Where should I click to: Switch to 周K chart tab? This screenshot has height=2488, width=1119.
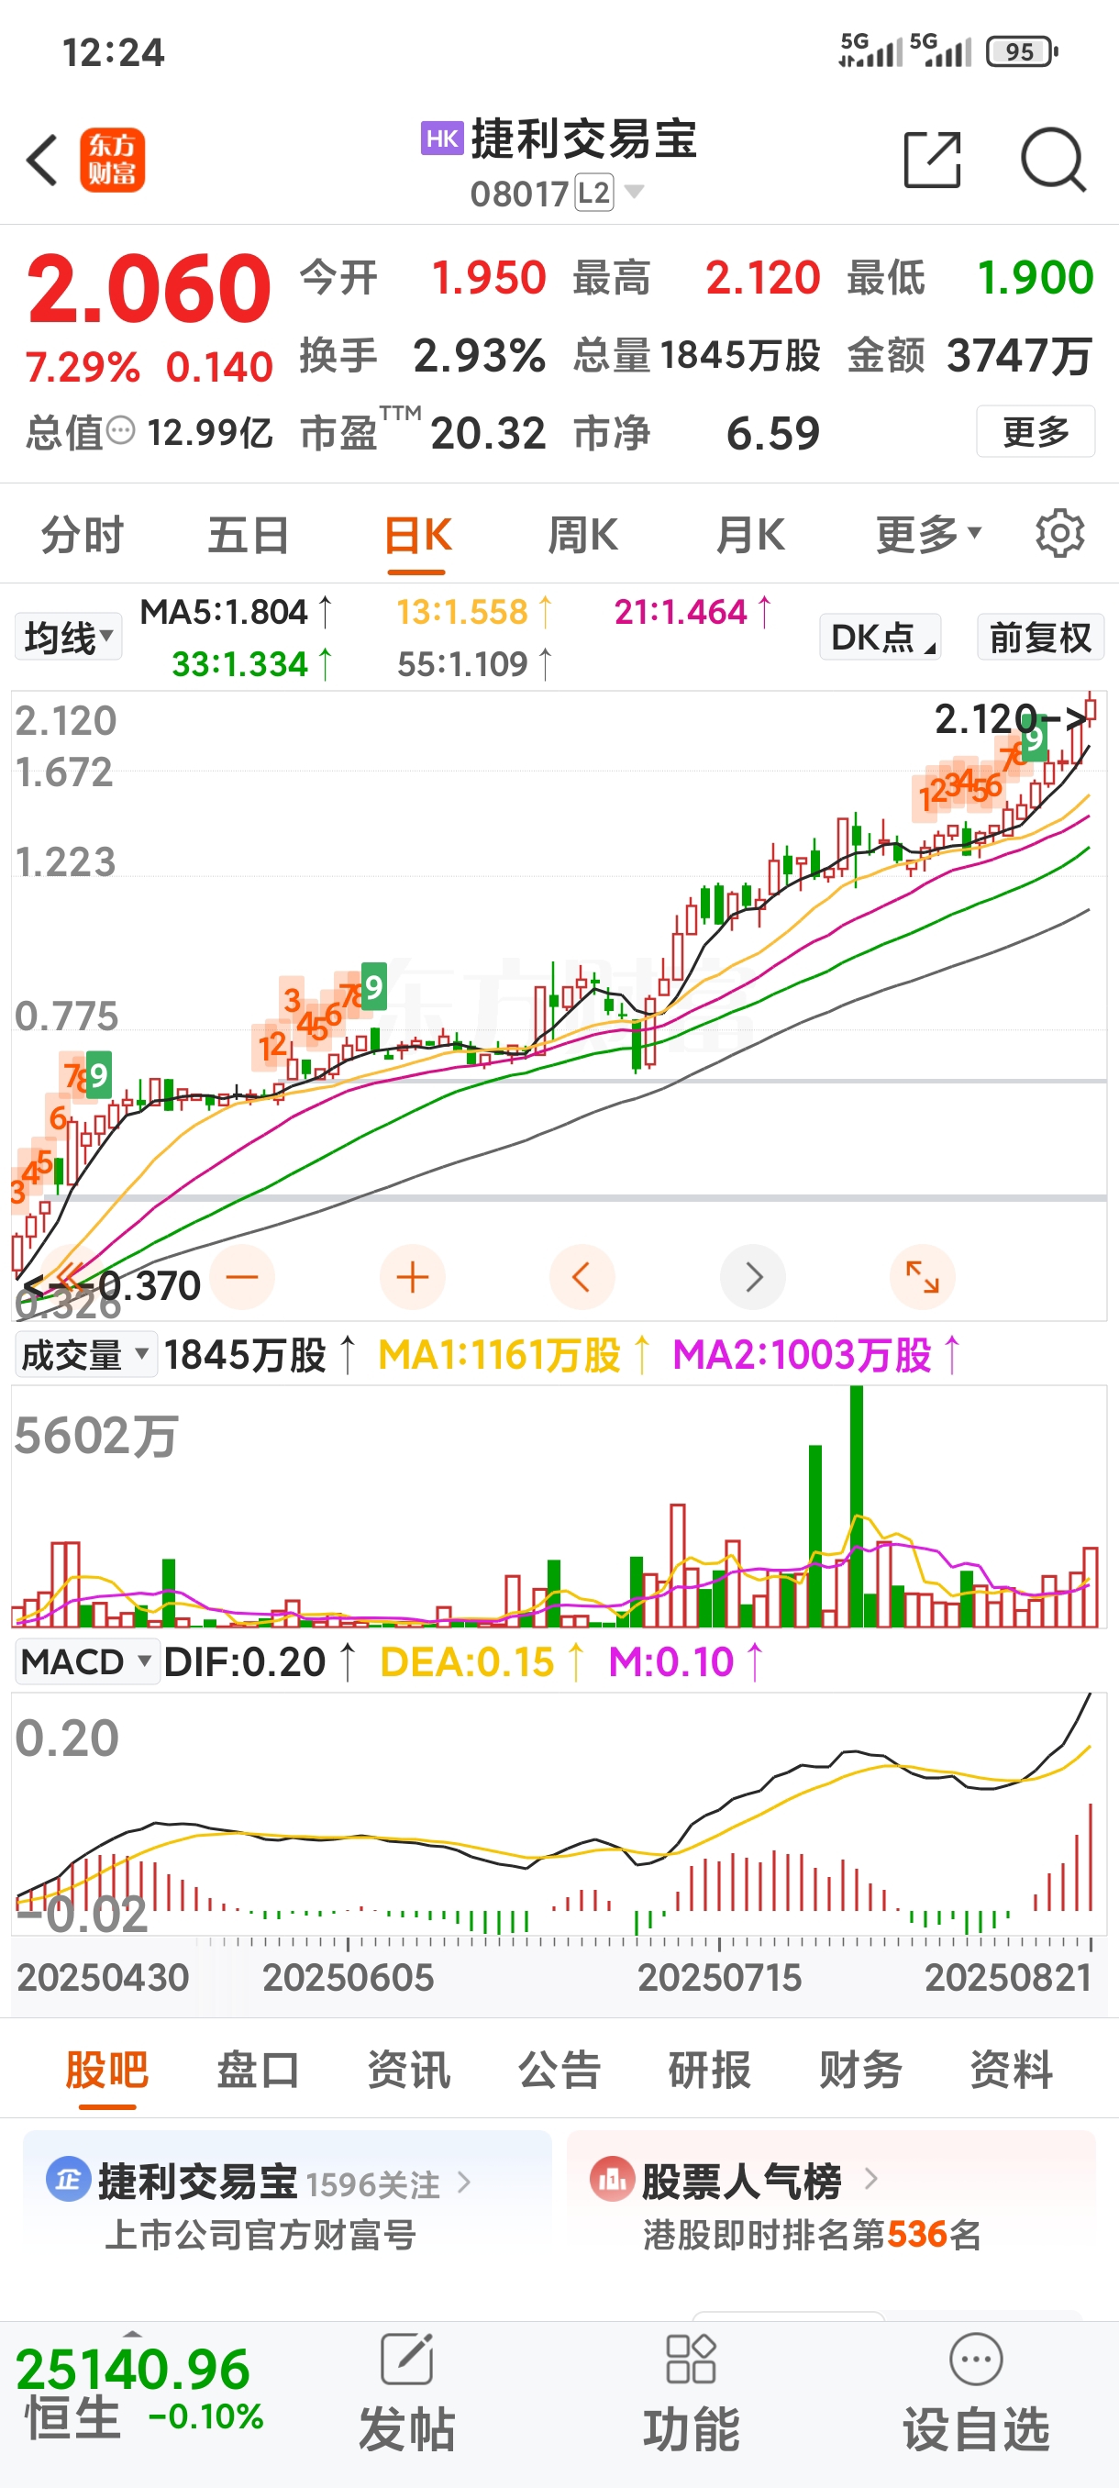pos(583,534)
